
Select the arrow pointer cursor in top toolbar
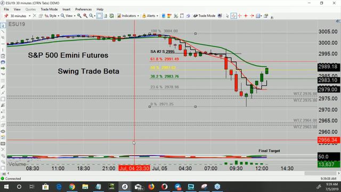click(x=228, y=16)
